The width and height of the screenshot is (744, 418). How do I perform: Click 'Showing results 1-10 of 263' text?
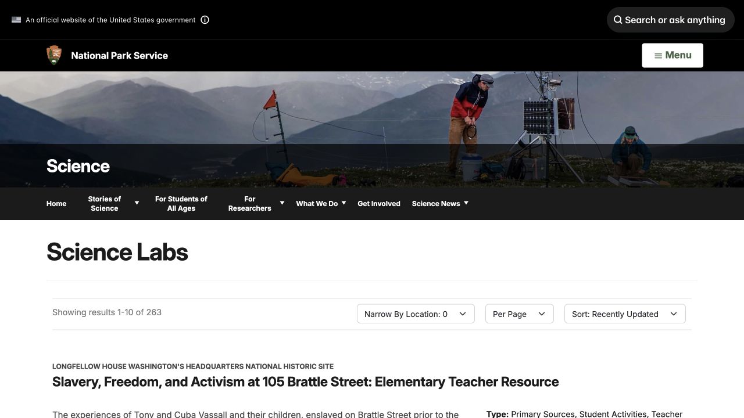click(x=107, y=312)
